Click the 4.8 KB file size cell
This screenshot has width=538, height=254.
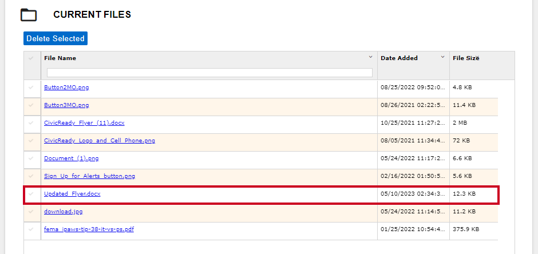point(462,88)
